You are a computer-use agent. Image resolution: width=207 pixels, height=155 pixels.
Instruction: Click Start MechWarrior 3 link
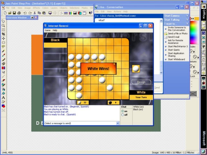(178, 46)
